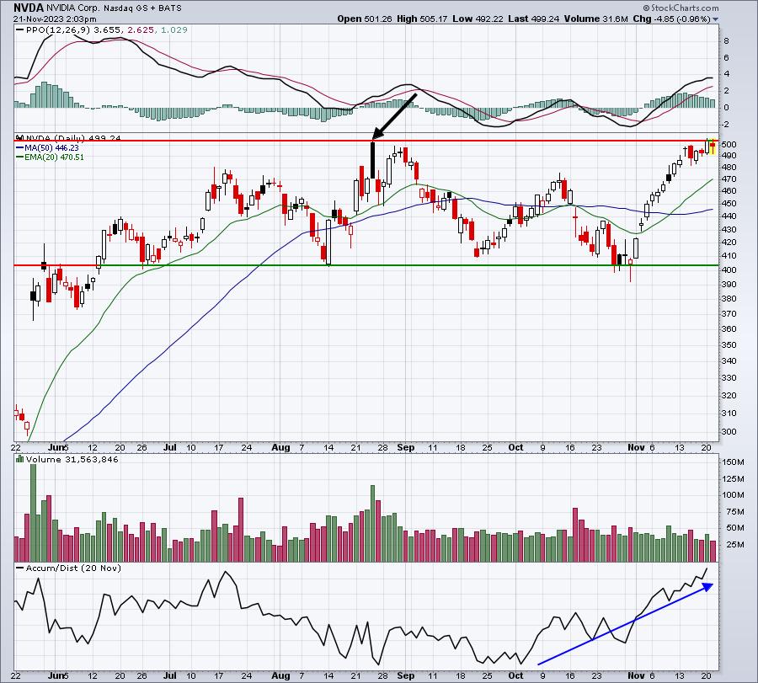Click the Sep label on the price date axis
758x683 pixels.
coord(406,447)
